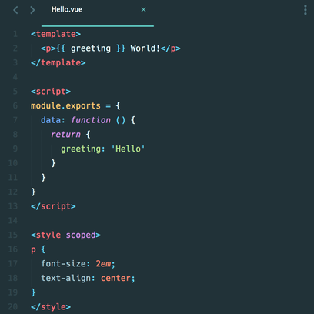This screenshot has height=314, width=314.
Task: Click the center value on line 18
Action: (x=115, y=278)
